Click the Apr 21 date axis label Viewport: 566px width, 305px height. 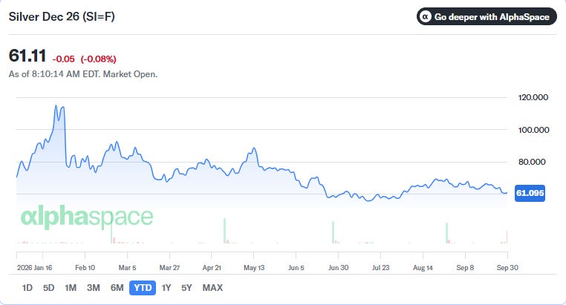212,268
